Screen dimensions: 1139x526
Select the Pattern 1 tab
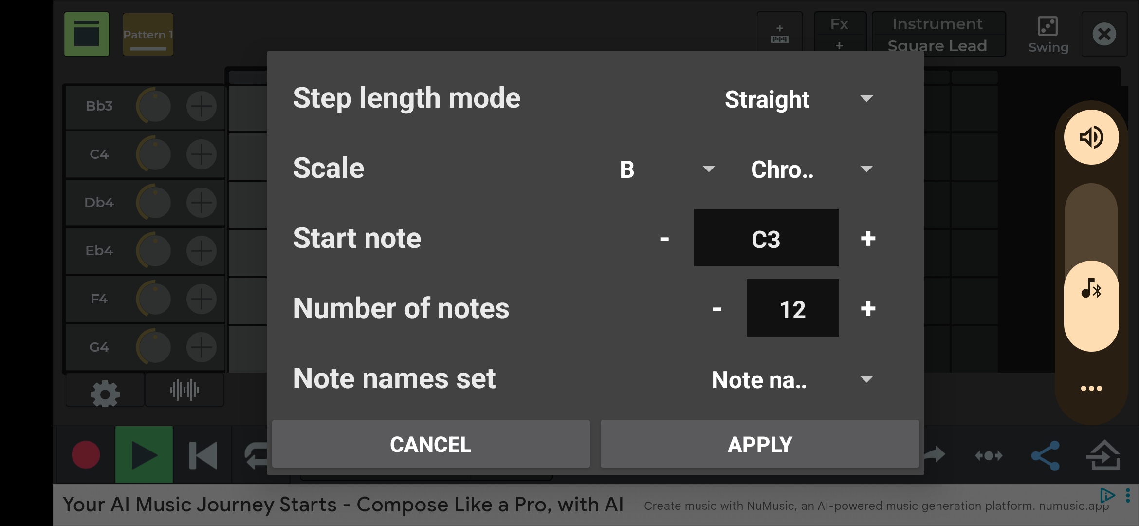click(x=148, y=35)
